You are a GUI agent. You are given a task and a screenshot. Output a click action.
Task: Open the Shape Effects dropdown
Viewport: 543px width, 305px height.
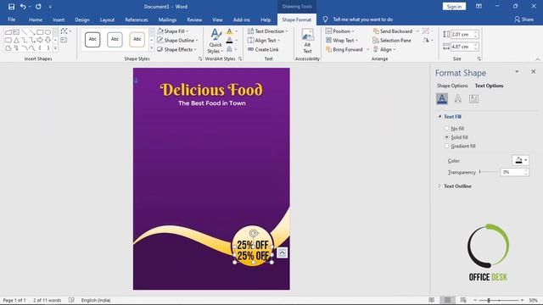point(176,49)
